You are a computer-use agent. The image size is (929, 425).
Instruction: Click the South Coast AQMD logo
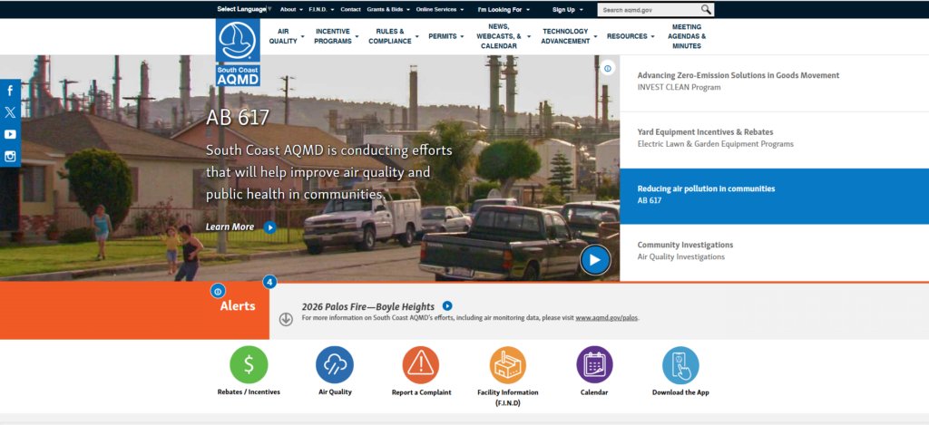pos(238,52)
